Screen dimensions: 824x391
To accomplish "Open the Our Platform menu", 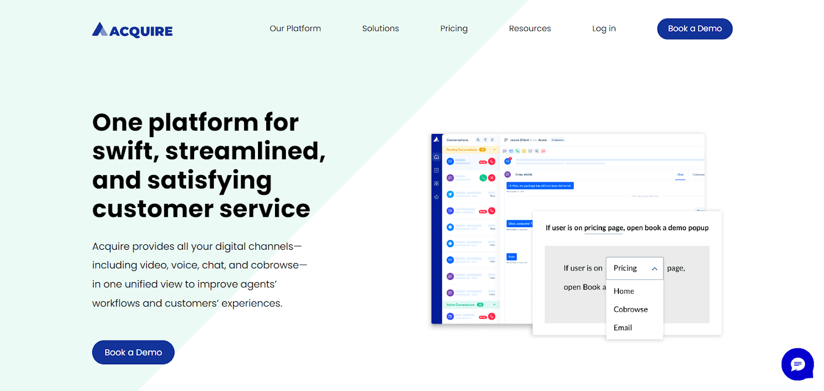I will pyautogui.click(x=295, y=28).
